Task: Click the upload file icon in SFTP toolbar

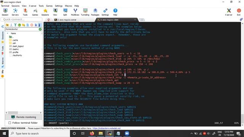Action: coord(15,25)
